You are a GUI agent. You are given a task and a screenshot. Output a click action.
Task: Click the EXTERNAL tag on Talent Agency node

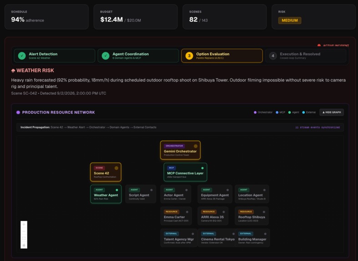pos(171,234)
